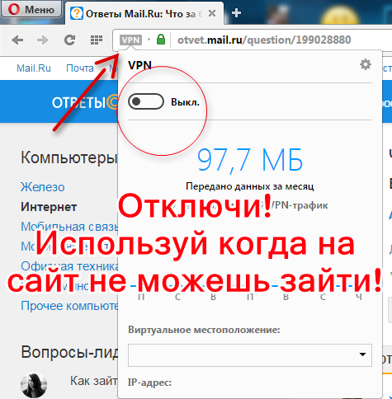This screenshot has width=392, height=399.
Task: Open the Мобильная связь category
Action: pyautogui.click(x=69, y=227)
